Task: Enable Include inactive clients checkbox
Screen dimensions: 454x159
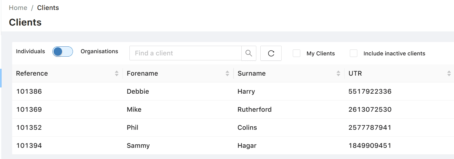Action: point(354,53)
